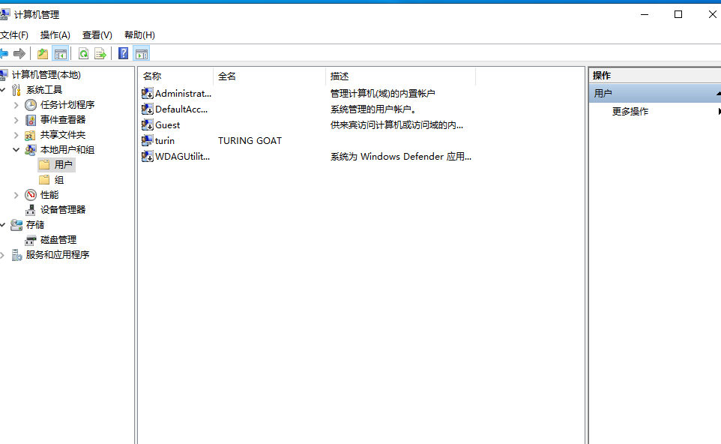
Task: Click the Windows Defender description text
Action: click(401, 157)
